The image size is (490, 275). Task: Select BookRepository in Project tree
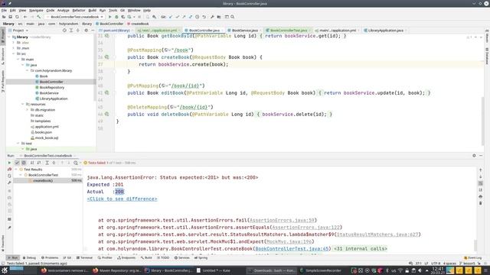click(52, 87)
